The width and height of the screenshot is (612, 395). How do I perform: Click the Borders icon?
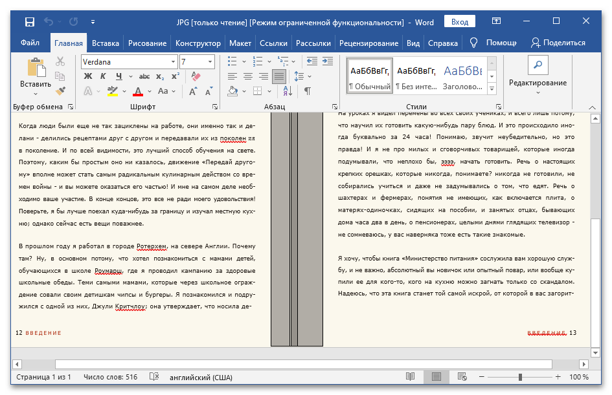click(258, 91)
